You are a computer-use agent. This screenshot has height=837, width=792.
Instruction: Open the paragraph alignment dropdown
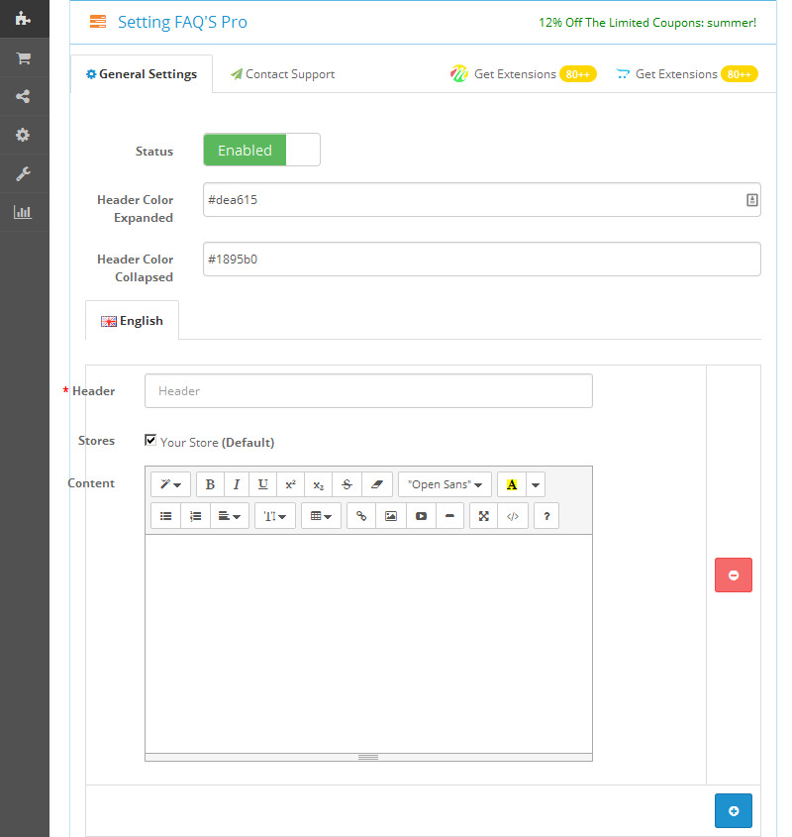tap(230, 516)
